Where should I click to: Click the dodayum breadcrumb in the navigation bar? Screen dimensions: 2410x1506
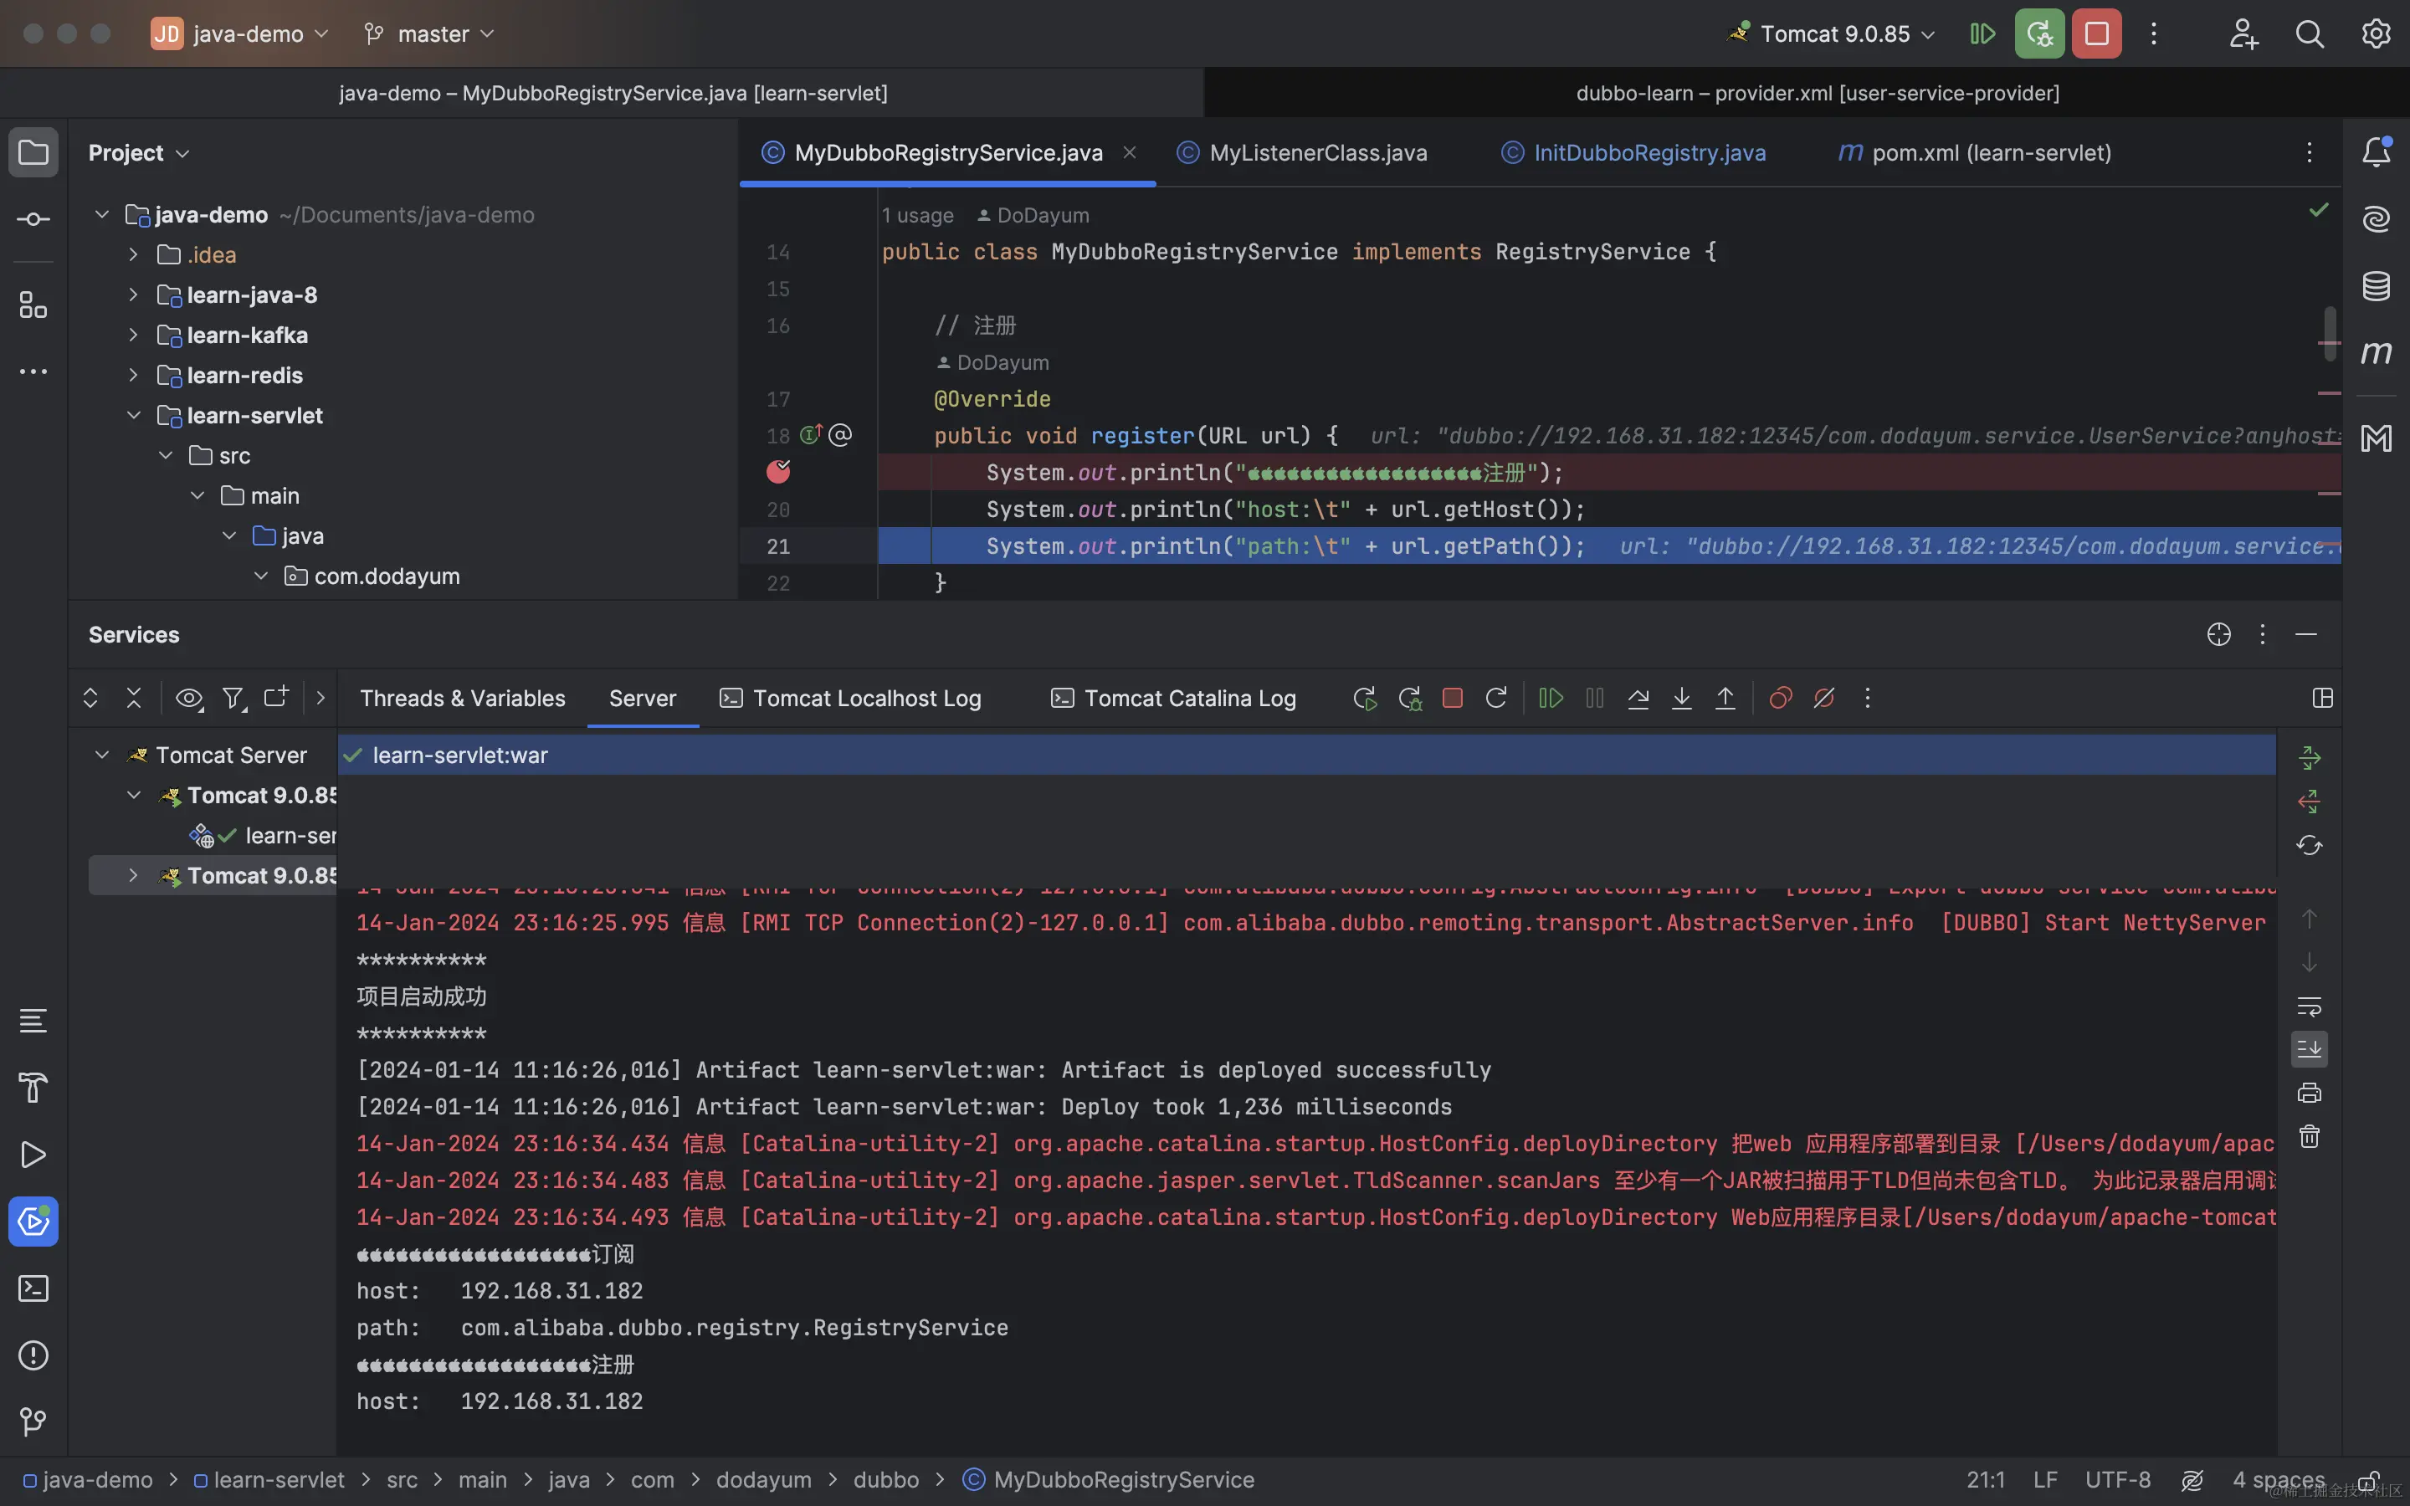click(x=763, y=1480)
